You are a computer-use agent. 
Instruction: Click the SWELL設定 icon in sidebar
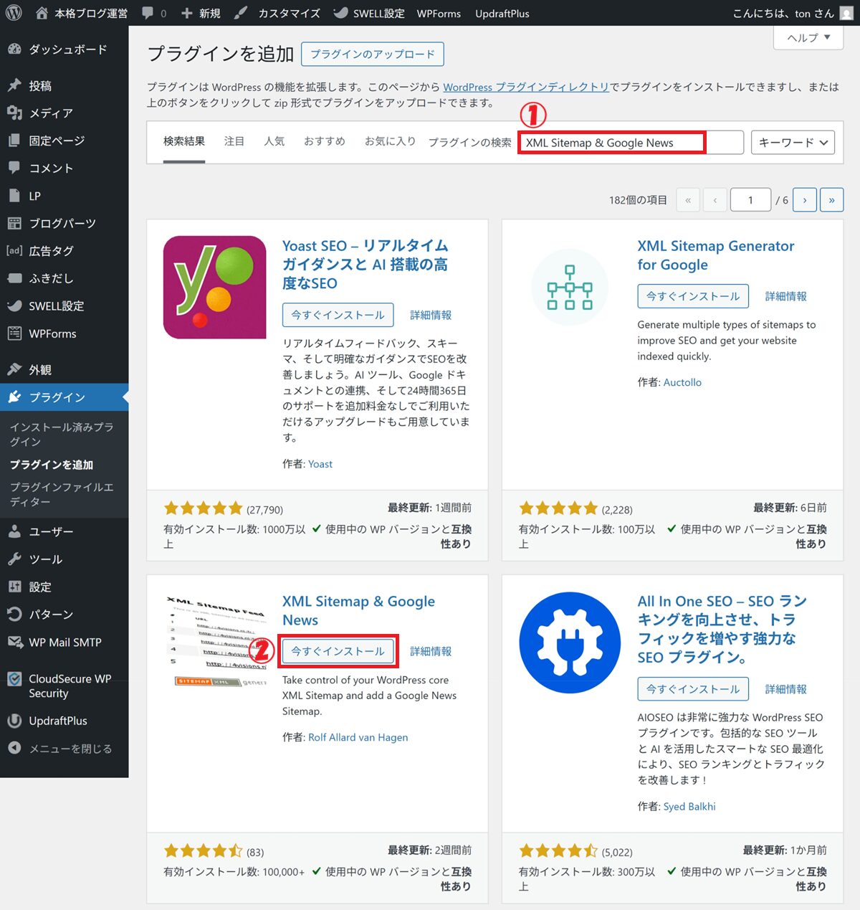pyautogui.click(x=14, y=306)
